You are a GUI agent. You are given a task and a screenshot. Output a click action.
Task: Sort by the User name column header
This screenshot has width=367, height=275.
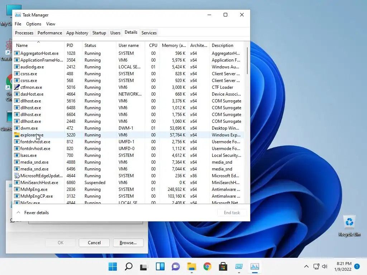coord(130,45)
